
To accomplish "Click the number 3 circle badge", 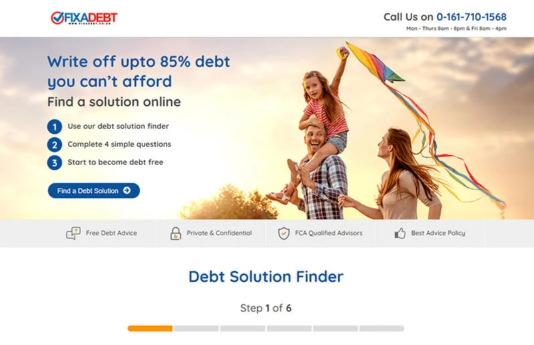I will (x=55, y=163).
